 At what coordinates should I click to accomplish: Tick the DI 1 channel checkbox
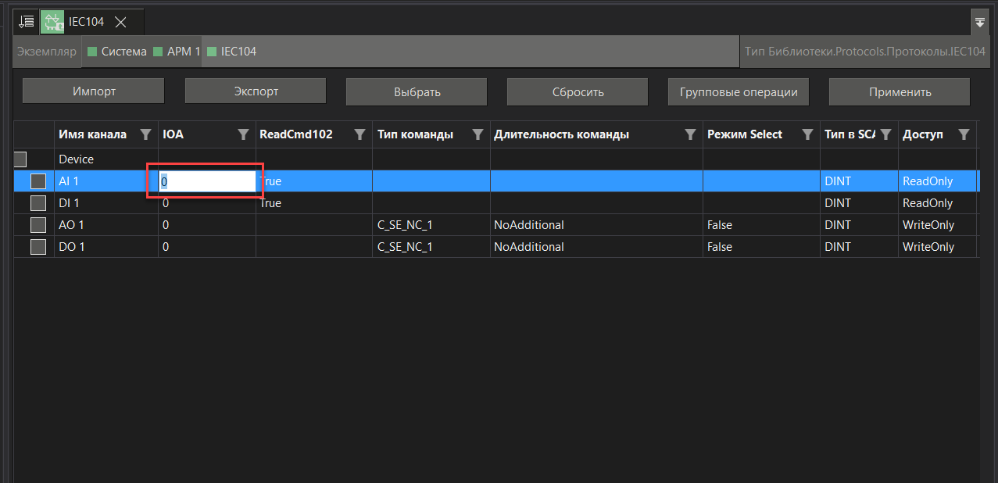[x=38, y=203]
